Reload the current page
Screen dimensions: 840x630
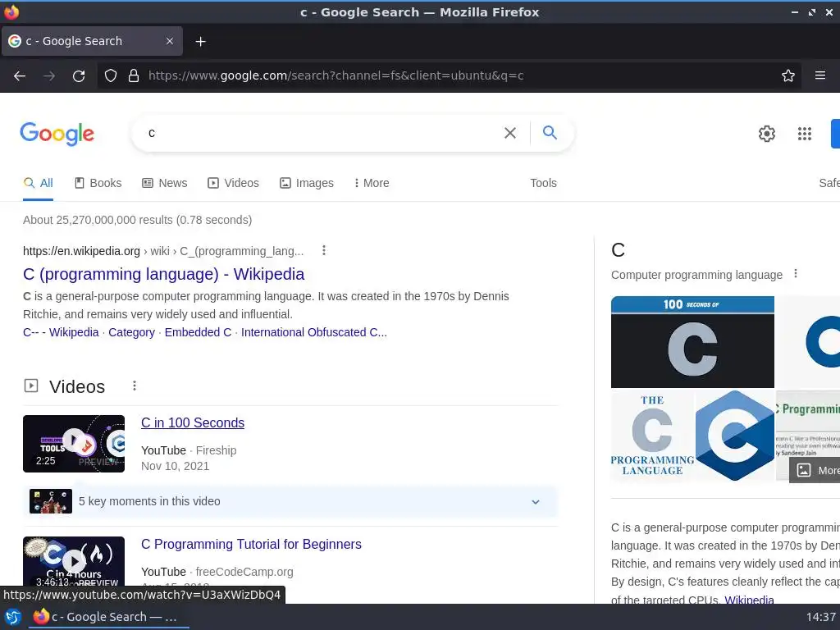[79, 75]
